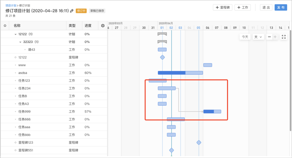Collapse the 32323 (1) sub-plan row

(20, 42)
